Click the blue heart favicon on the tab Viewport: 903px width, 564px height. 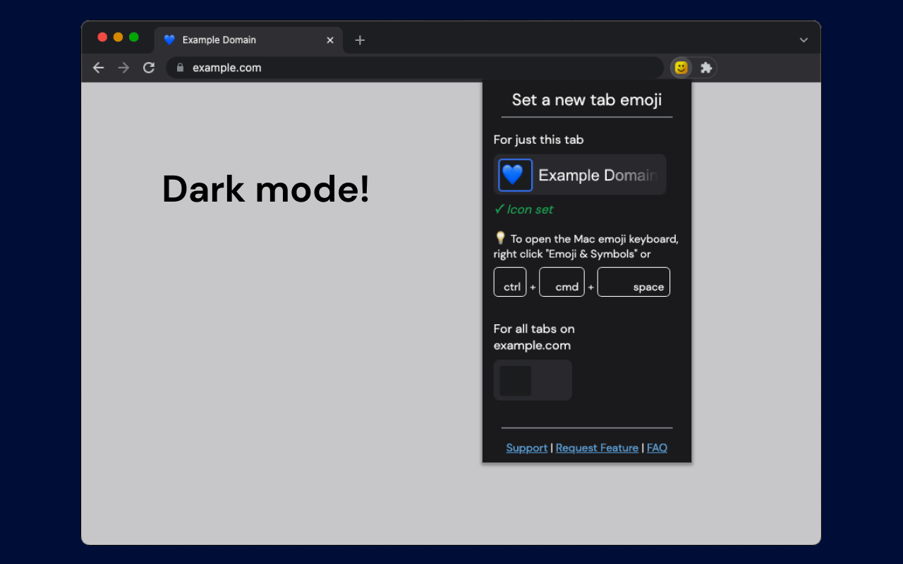point(169,40)
